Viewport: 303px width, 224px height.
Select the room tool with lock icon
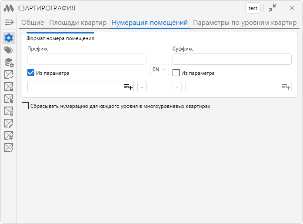(9, 87)
